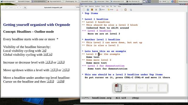The image size is (188, 105).
Task: Switch to the [Posteingang - ko... taskbar window
Action: coord(70,1)
